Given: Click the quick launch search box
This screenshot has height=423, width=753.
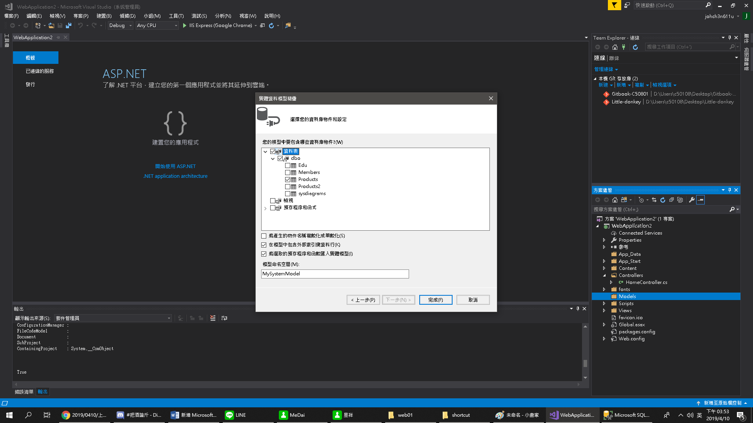Looking at the screenshot, I should (673, 5).
